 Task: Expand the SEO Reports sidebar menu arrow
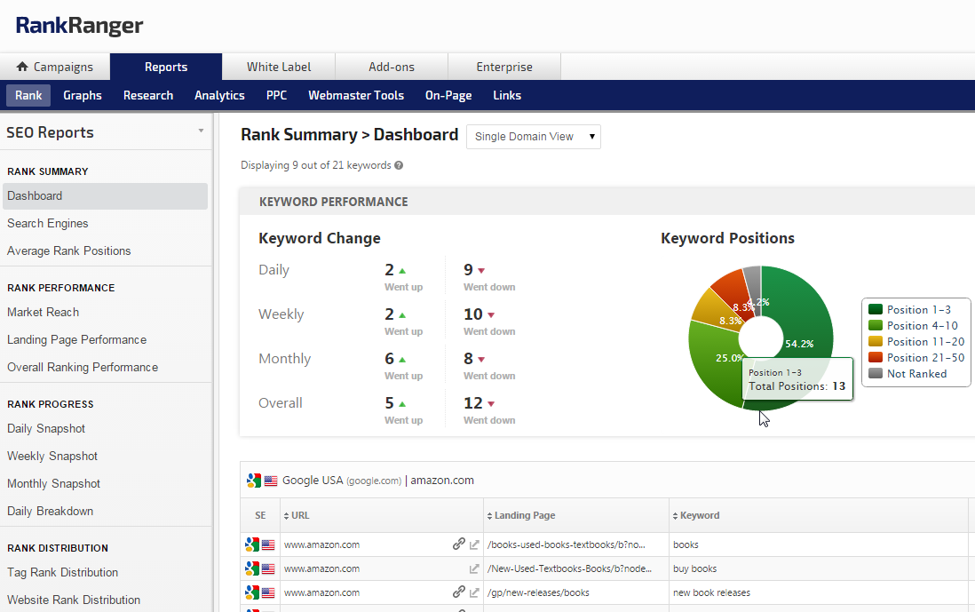[201, 131]
